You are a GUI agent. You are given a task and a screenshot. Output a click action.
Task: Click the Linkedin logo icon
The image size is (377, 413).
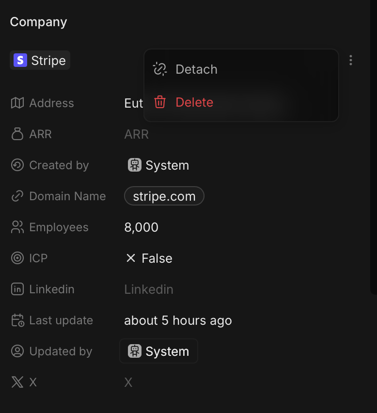(x=17, y=289)
